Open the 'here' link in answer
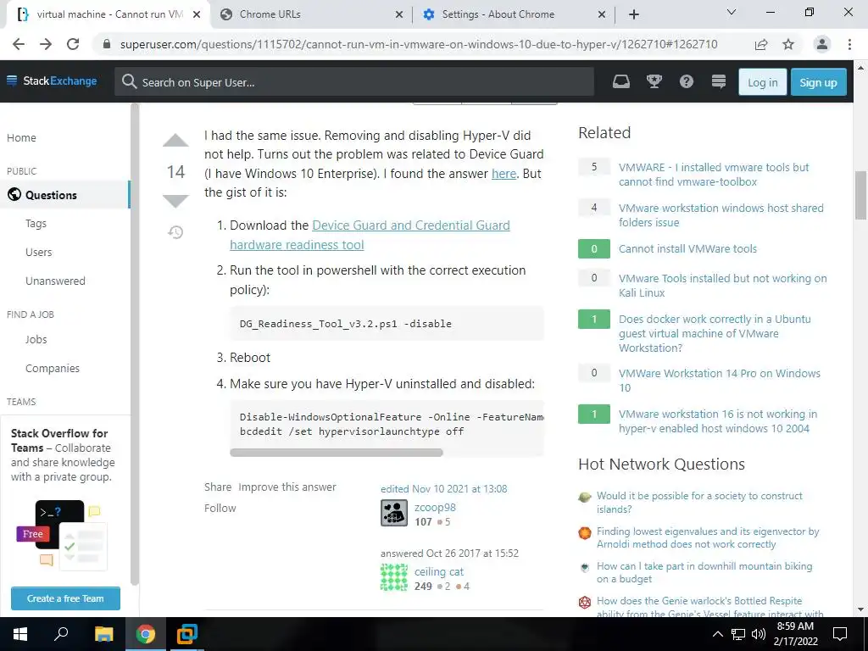868x651 pixels. [504, 174]
